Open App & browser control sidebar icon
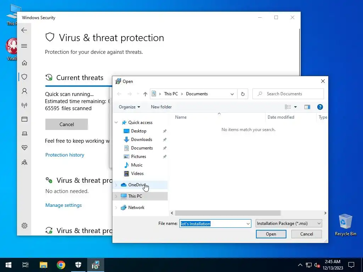The width and height of the screenshot is (363, 272). (24, 119)
